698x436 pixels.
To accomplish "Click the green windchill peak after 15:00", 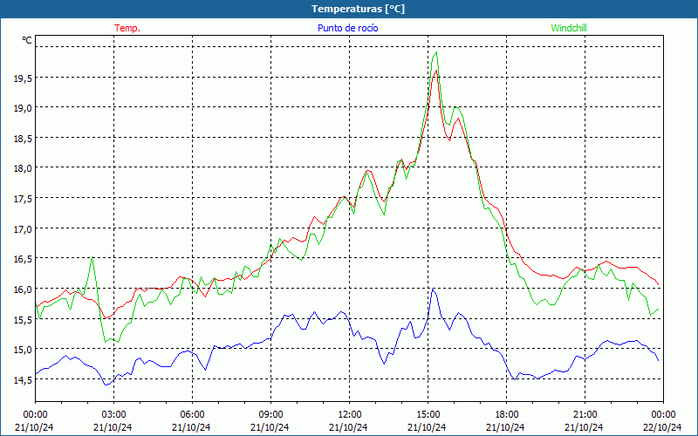I will pyautogui.click(x=437, y=52).
